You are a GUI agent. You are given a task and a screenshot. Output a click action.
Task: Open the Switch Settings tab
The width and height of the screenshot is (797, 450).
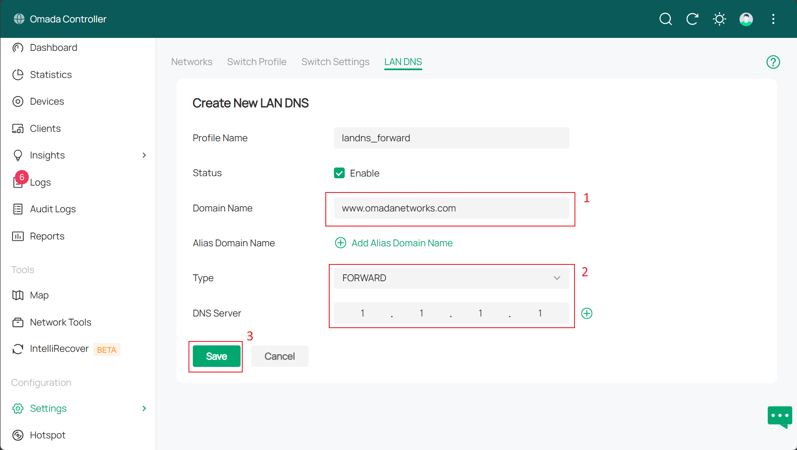tap(335, 62)
